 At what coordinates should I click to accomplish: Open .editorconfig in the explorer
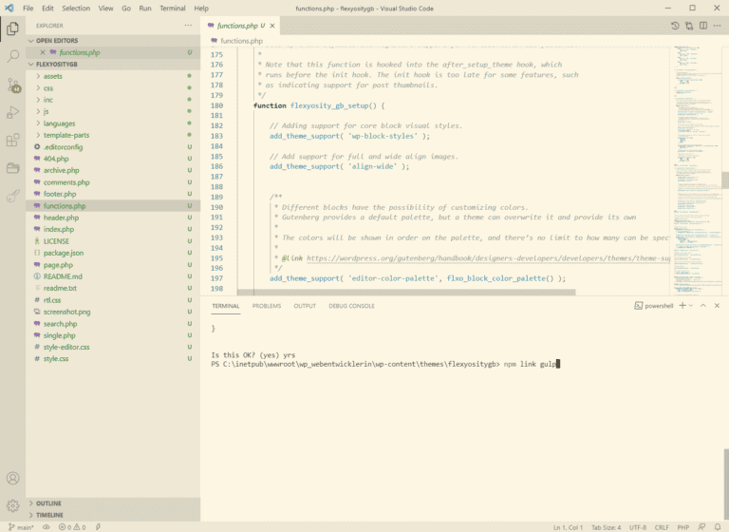click(113, 146)
